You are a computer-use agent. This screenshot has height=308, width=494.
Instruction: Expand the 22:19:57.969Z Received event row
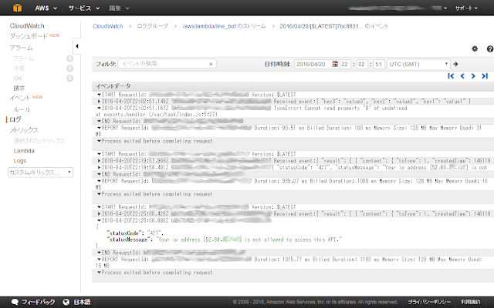tap(99, 161)
